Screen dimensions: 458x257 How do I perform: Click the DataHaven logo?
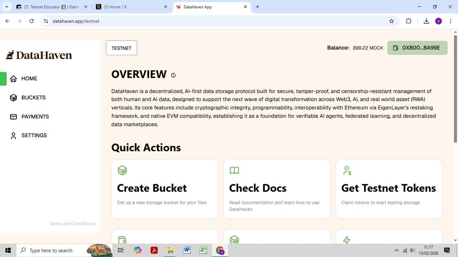pyautogui.click(x=39, y=55)
